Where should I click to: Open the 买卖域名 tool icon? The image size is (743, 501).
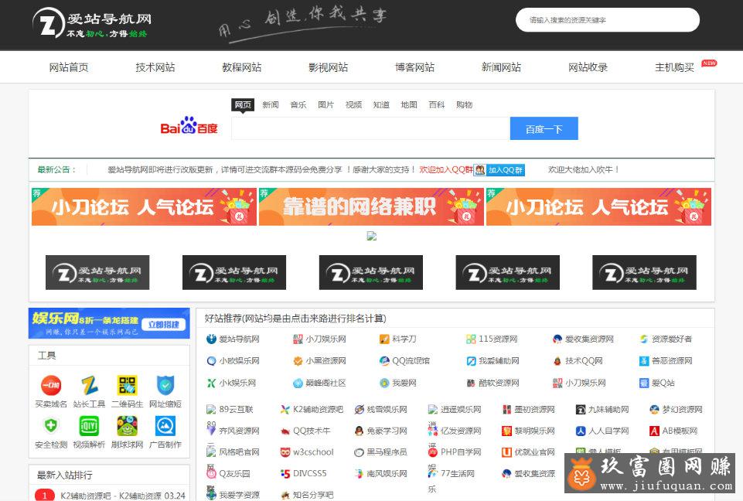pos(51,385)
